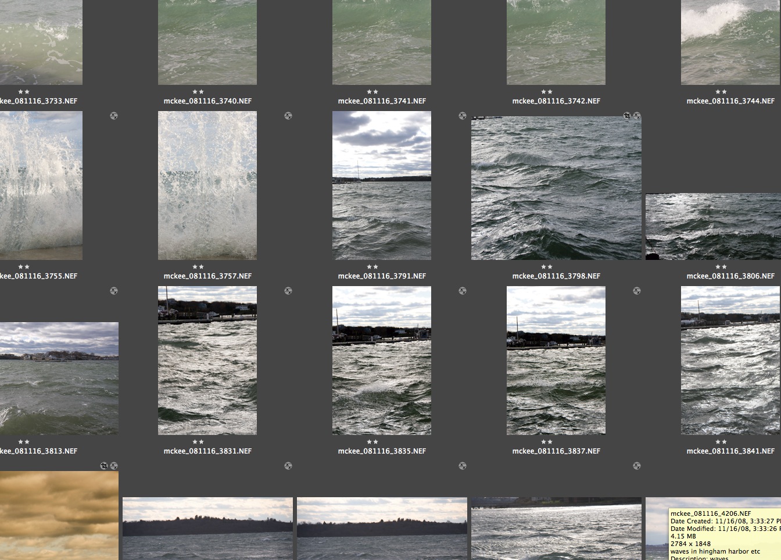Select the mckee_081116_3841.NEF thumbnail

pos(731,361)
